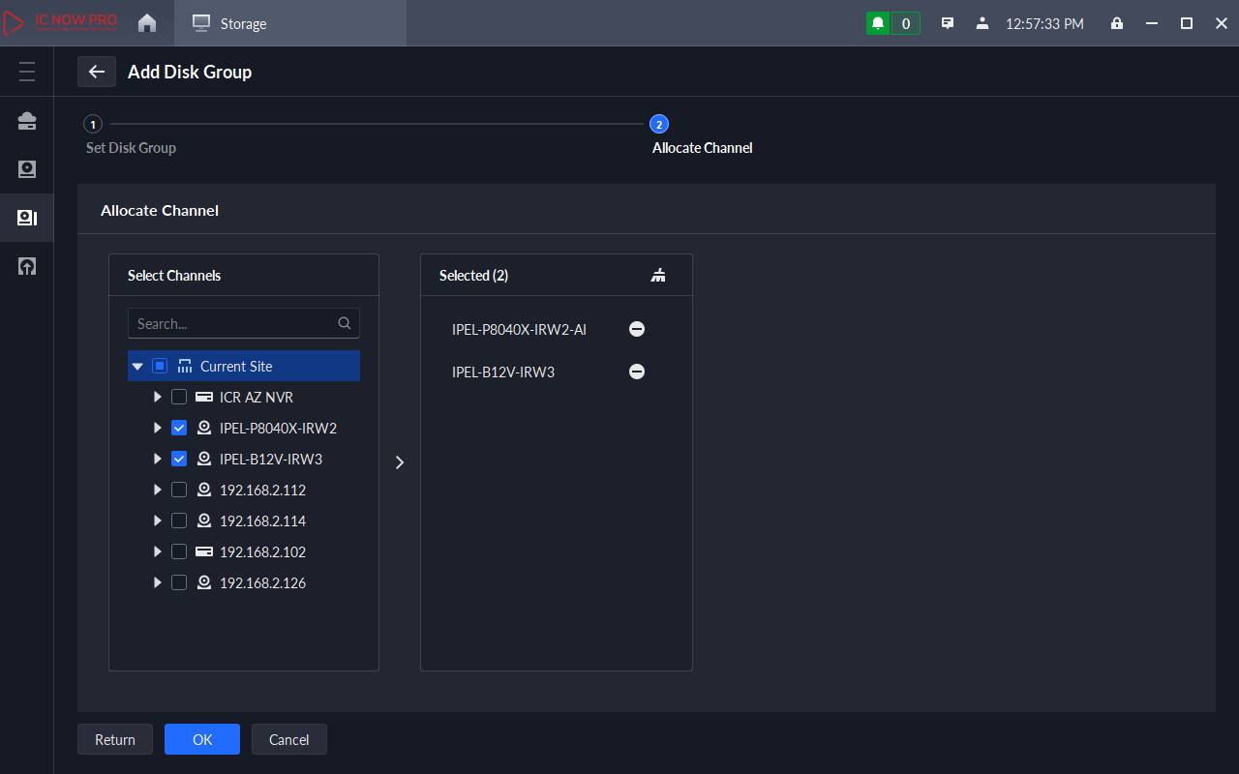This screenshot has width=1239, height=774.
Task: Go back with the arrow button
Action: pyautogui.click(x=97, y=72)
